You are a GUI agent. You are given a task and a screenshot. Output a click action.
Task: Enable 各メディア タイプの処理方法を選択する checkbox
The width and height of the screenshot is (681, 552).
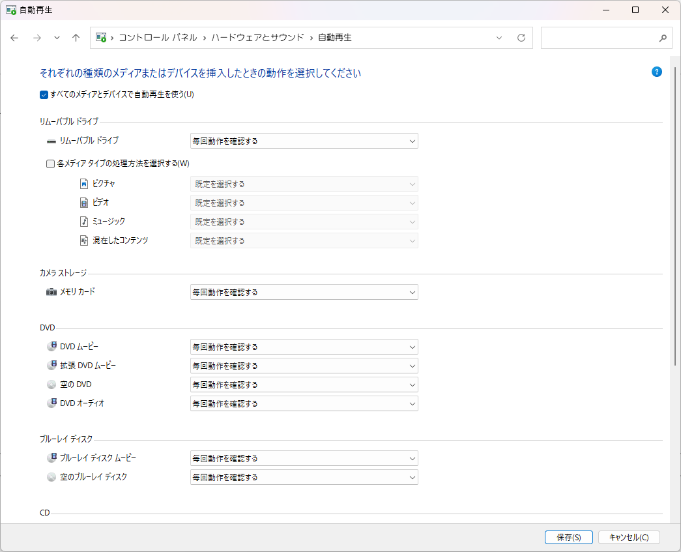click(50, 164)
